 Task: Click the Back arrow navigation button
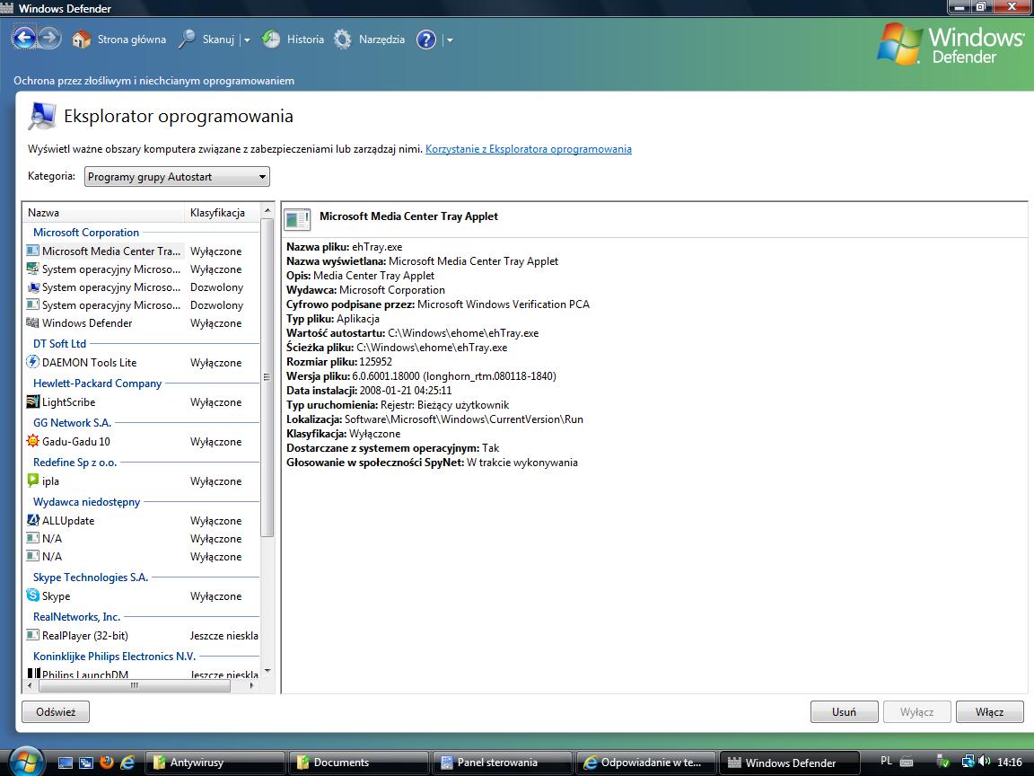tap(23, 38)
